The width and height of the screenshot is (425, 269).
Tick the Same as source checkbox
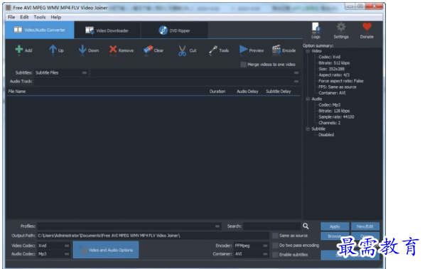[275, 236]
